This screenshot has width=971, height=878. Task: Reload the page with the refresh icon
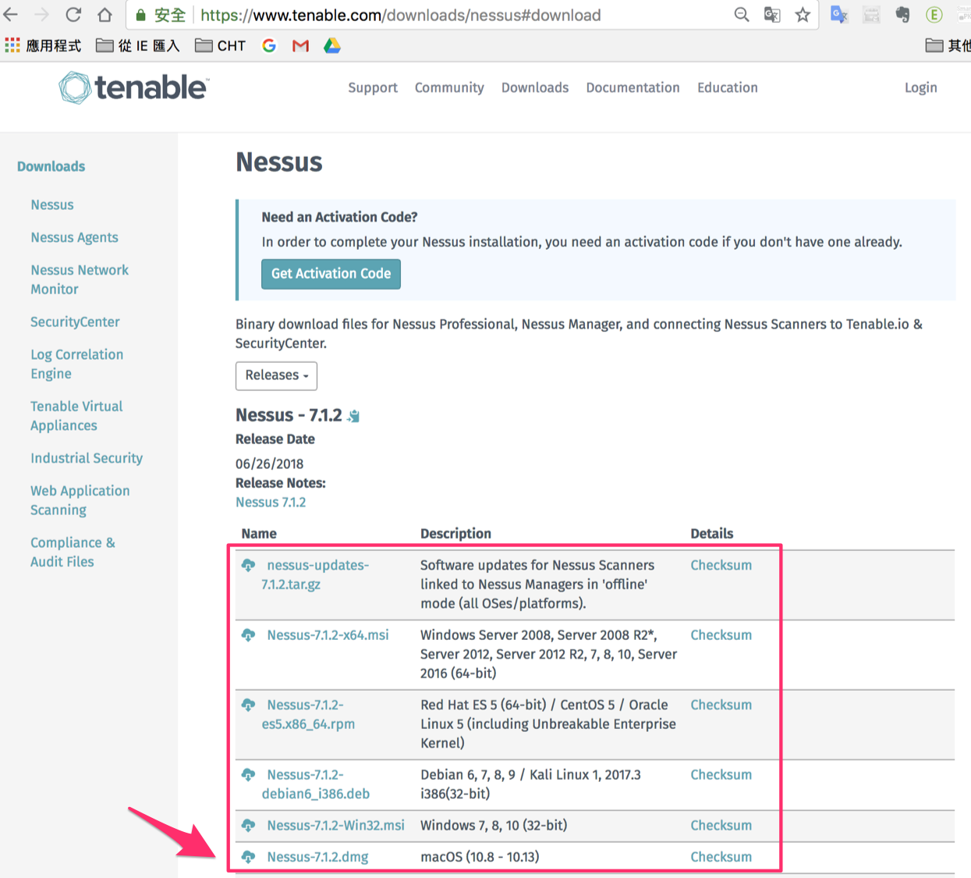[73, 15]
